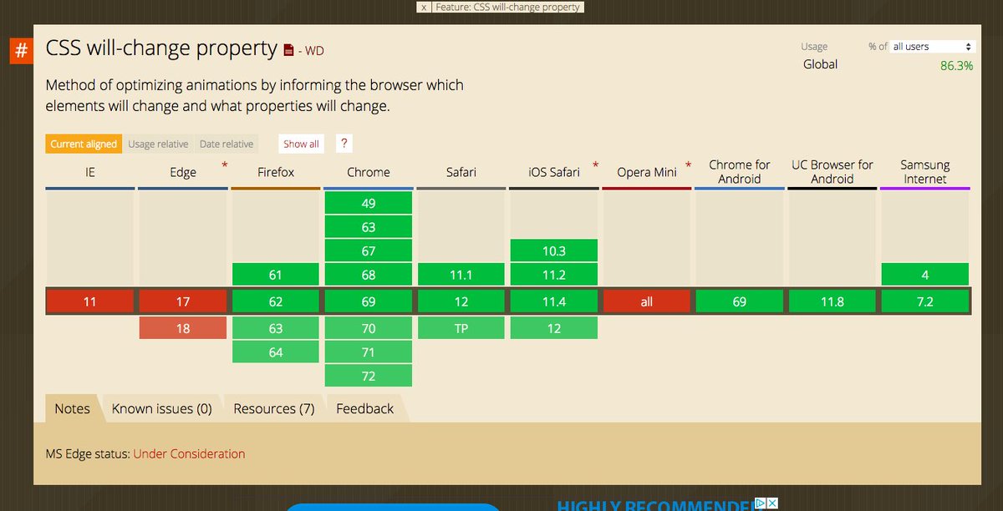The height and width of the screenshot is (511, 1003).
Task: Select the Safari TP cell
Action: pyautogui.click(x=461, y=328)
